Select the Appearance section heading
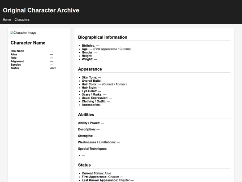The width and height of the screenshot is (242, 182). (90, 69)
